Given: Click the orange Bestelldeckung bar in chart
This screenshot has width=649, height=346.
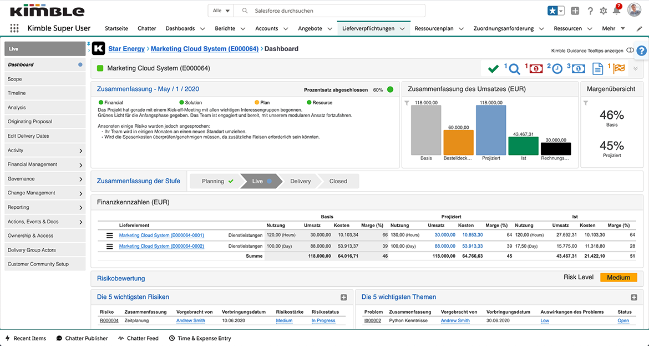Looking at the screenshot, I should pyautogui.click(x=459, y=143).
